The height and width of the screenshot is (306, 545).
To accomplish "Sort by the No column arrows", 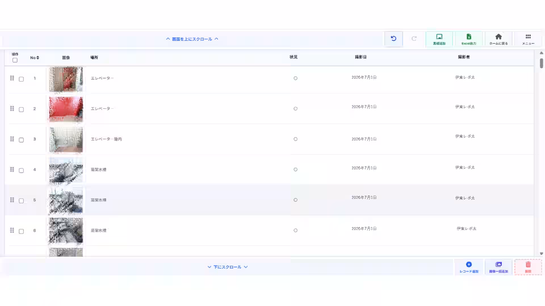I will (x=37, y=58).
